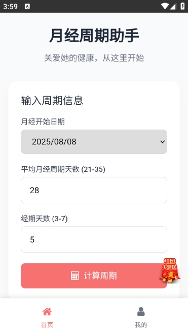Tap the battery charging icon
Screen dimensions: 188x336
pos(182,6)
